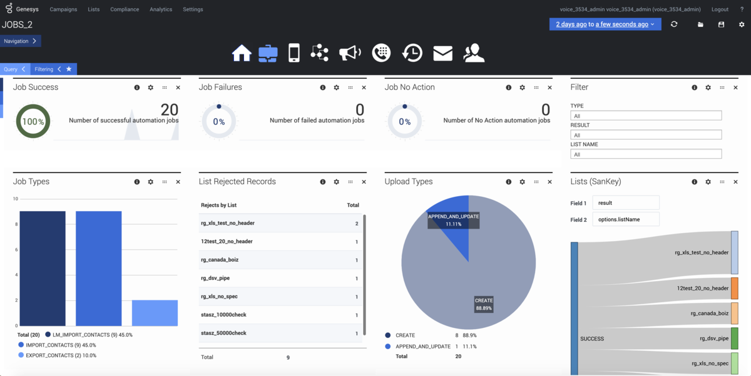Open the envelope email dashboard icon

click(x=442, y=54)
